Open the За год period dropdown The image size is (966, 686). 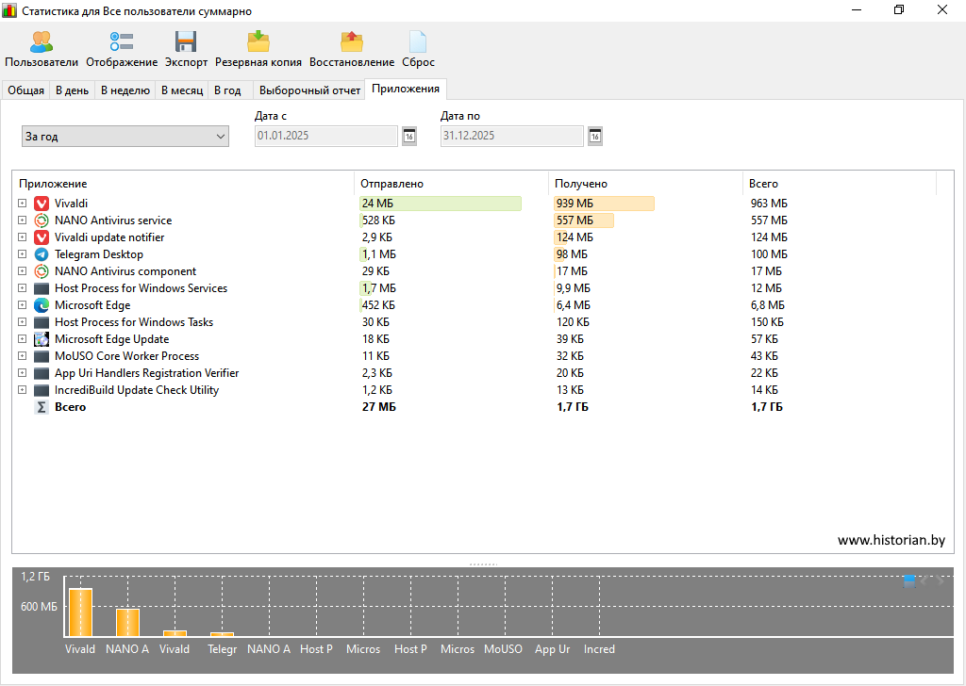125,137
